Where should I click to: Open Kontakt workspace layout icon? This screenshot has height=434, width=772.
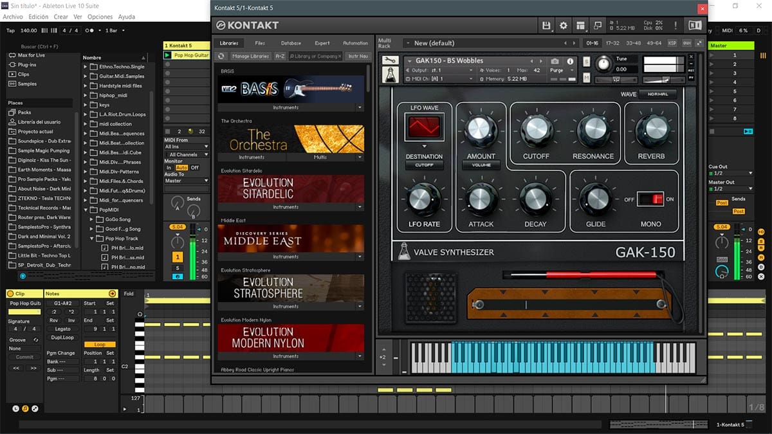pos(581,25)
